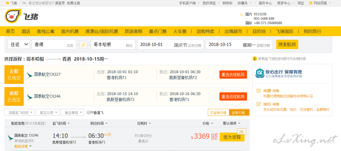Click the 共111条航班 count text
The height and width of the screenshot is (151, 341).
pyautogui.click(x=35, y=123)
